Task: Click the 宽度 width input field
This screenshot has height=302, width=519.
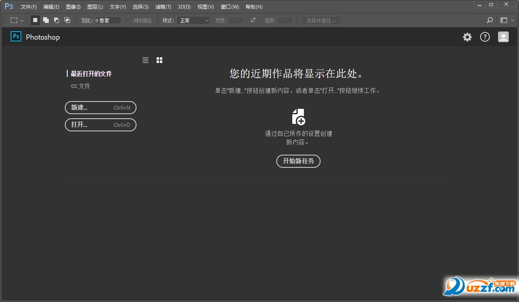Action: [236, 20]
